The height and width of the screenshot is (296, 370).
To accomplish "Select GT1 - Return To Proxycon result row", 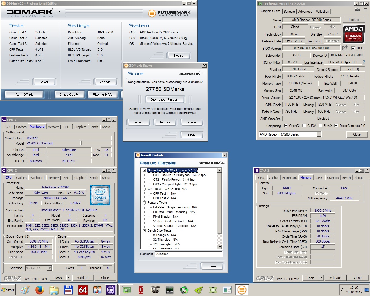I will (179, 175).
